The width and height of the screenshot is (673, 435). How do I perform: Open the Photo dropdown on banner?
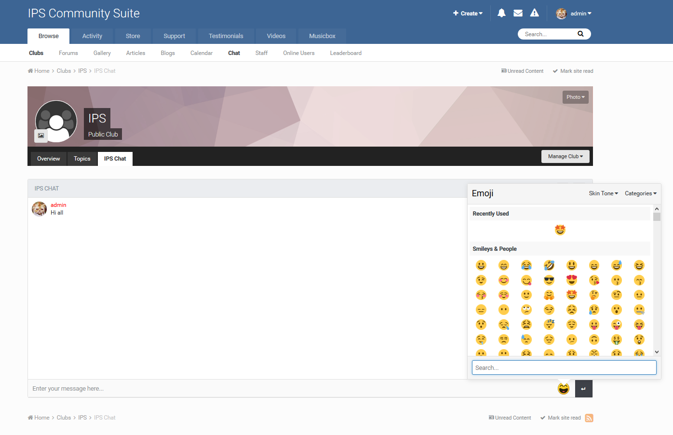pos(576,97)
